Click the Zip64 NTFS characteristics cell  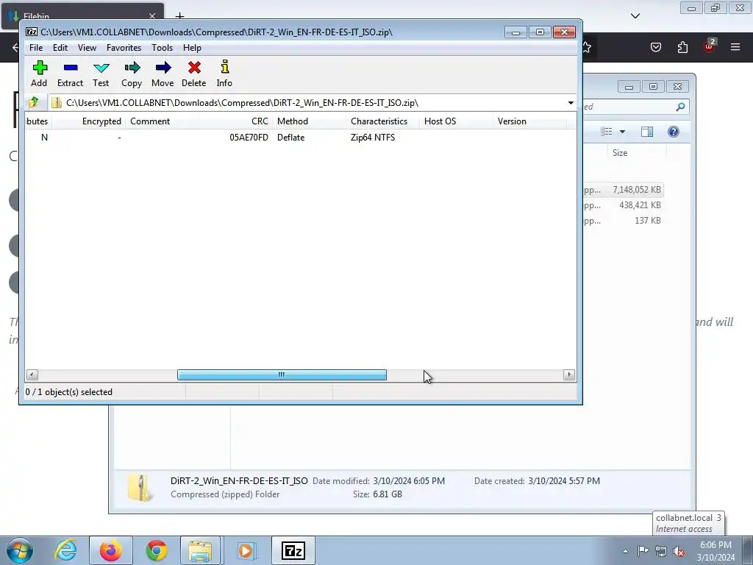pos(373,138)
